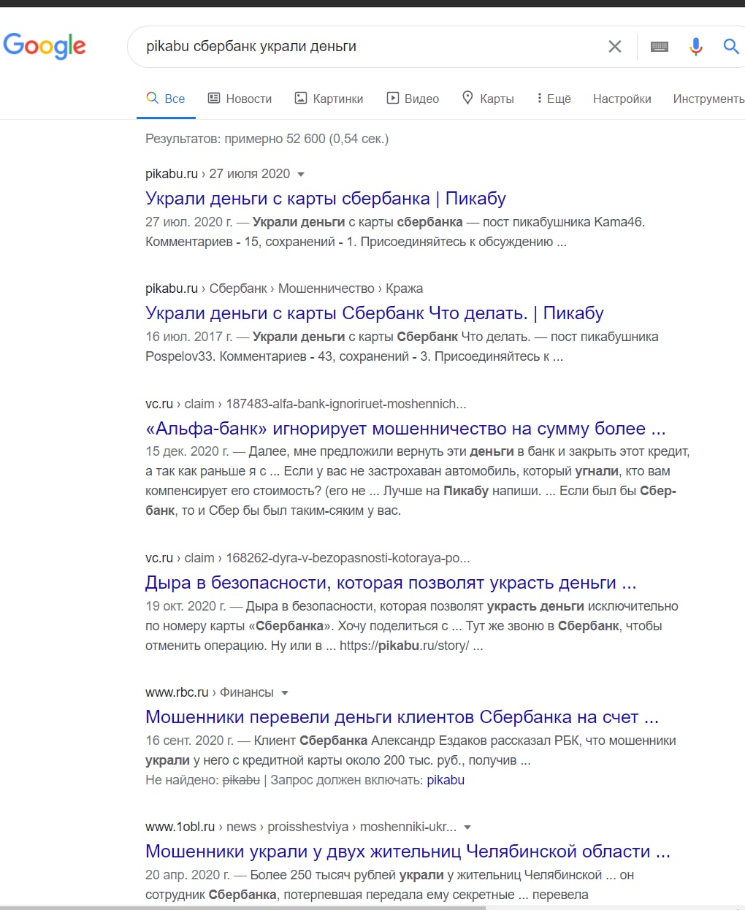Clear the search query with the X icon

tap(615, 47)
